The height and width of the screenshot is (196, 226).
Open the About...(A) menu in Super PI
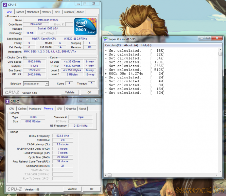pos(131,45)
